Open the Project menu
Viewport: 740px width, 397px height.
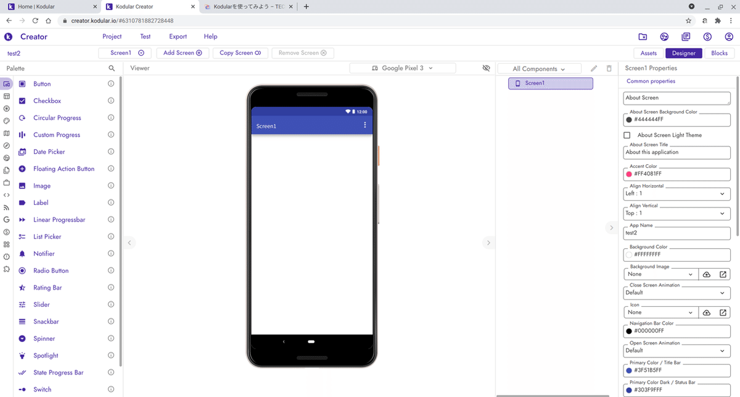tap(112, 36)
